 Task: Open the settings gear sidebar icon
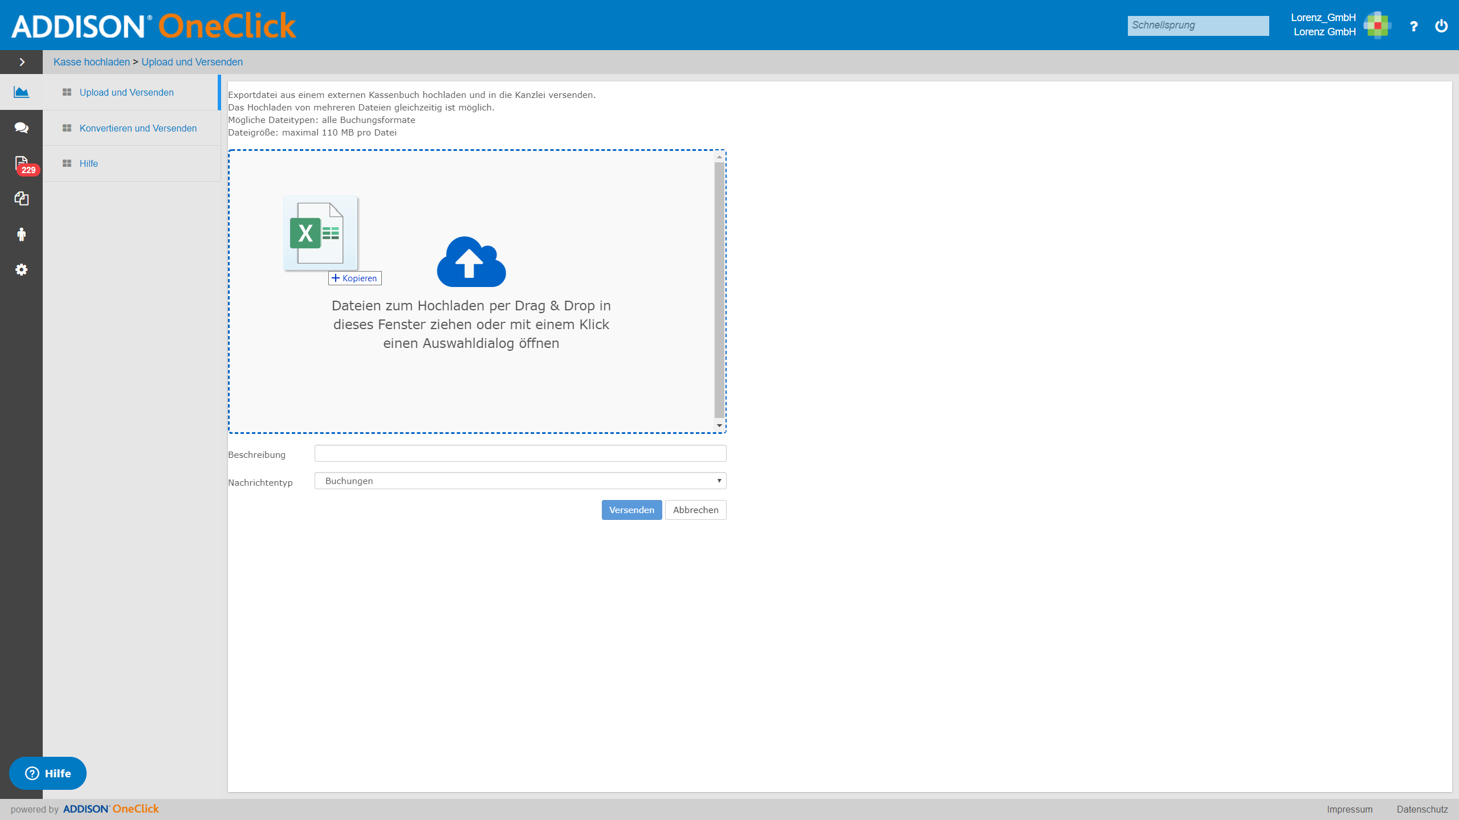coord(21,269)
